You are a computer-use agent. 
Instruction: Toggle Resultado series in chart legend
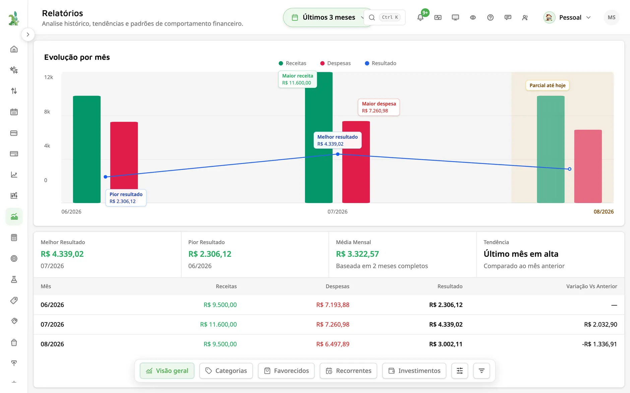pyautogui.click(x=380, y=63)
